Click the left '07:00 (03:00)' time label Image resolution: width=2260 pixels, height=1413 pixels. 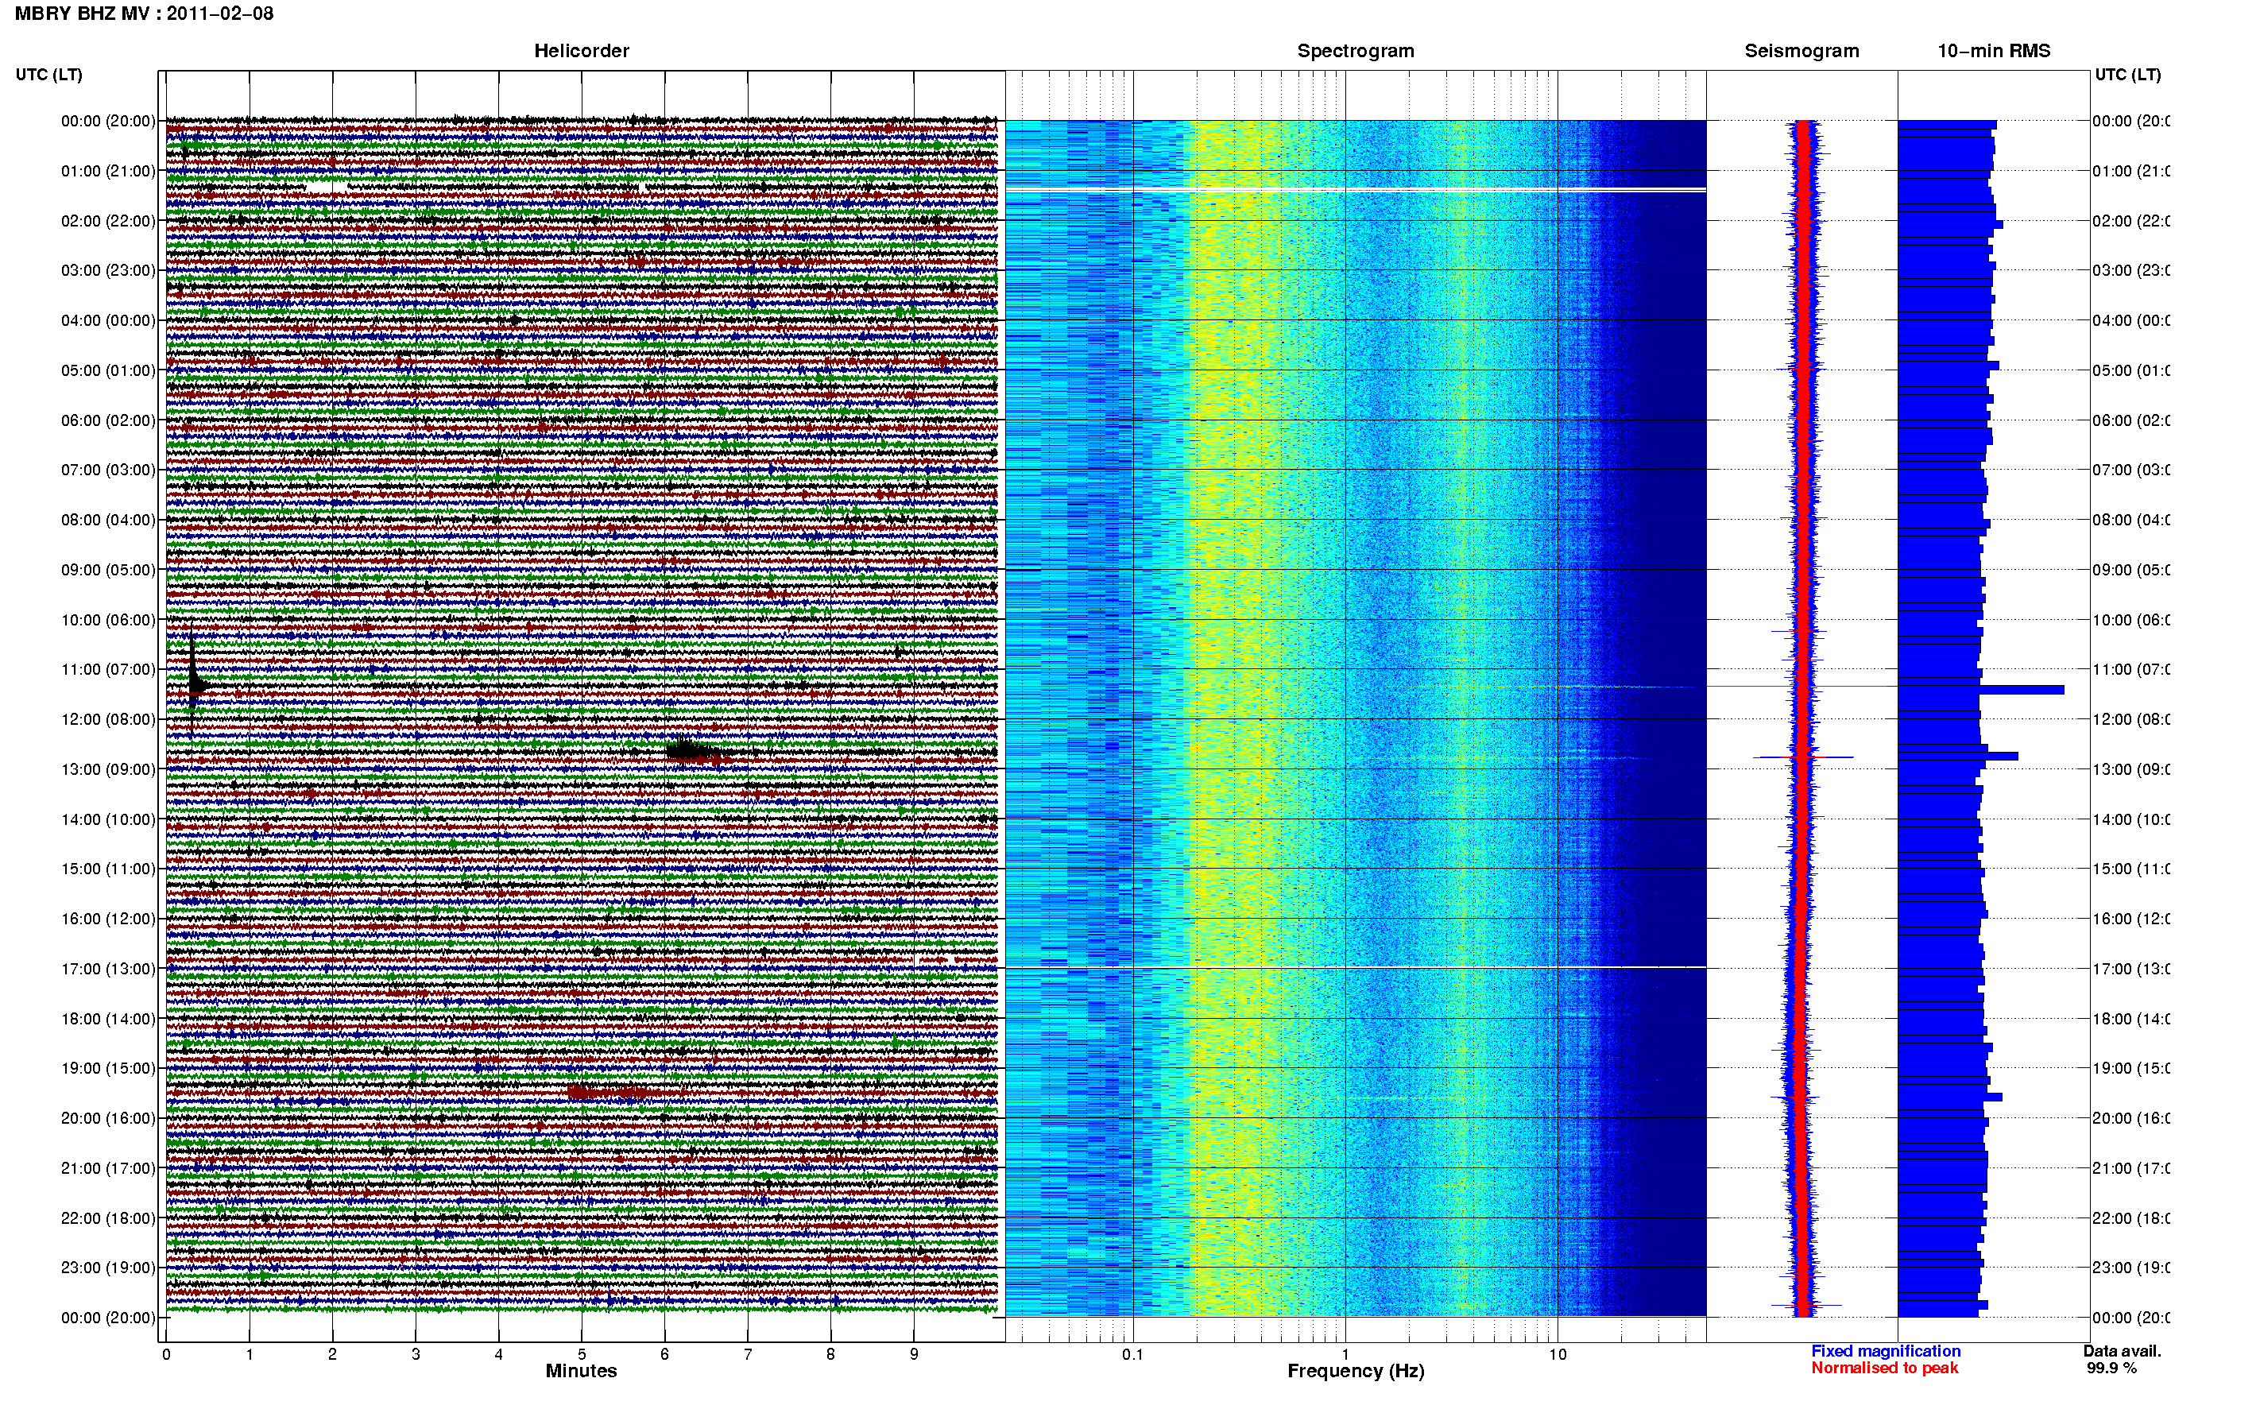[108, 470]
